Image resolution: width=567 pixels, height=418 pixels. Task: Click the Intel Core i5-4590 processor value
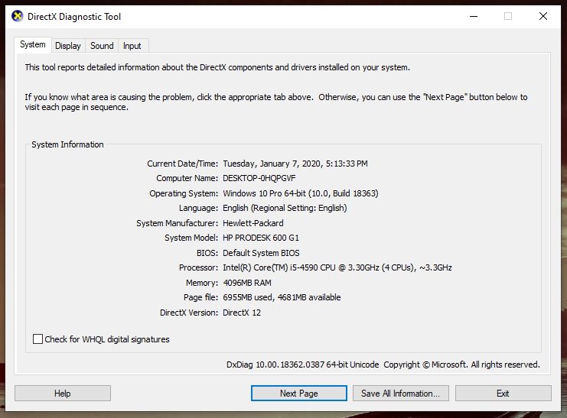(337, 267)
